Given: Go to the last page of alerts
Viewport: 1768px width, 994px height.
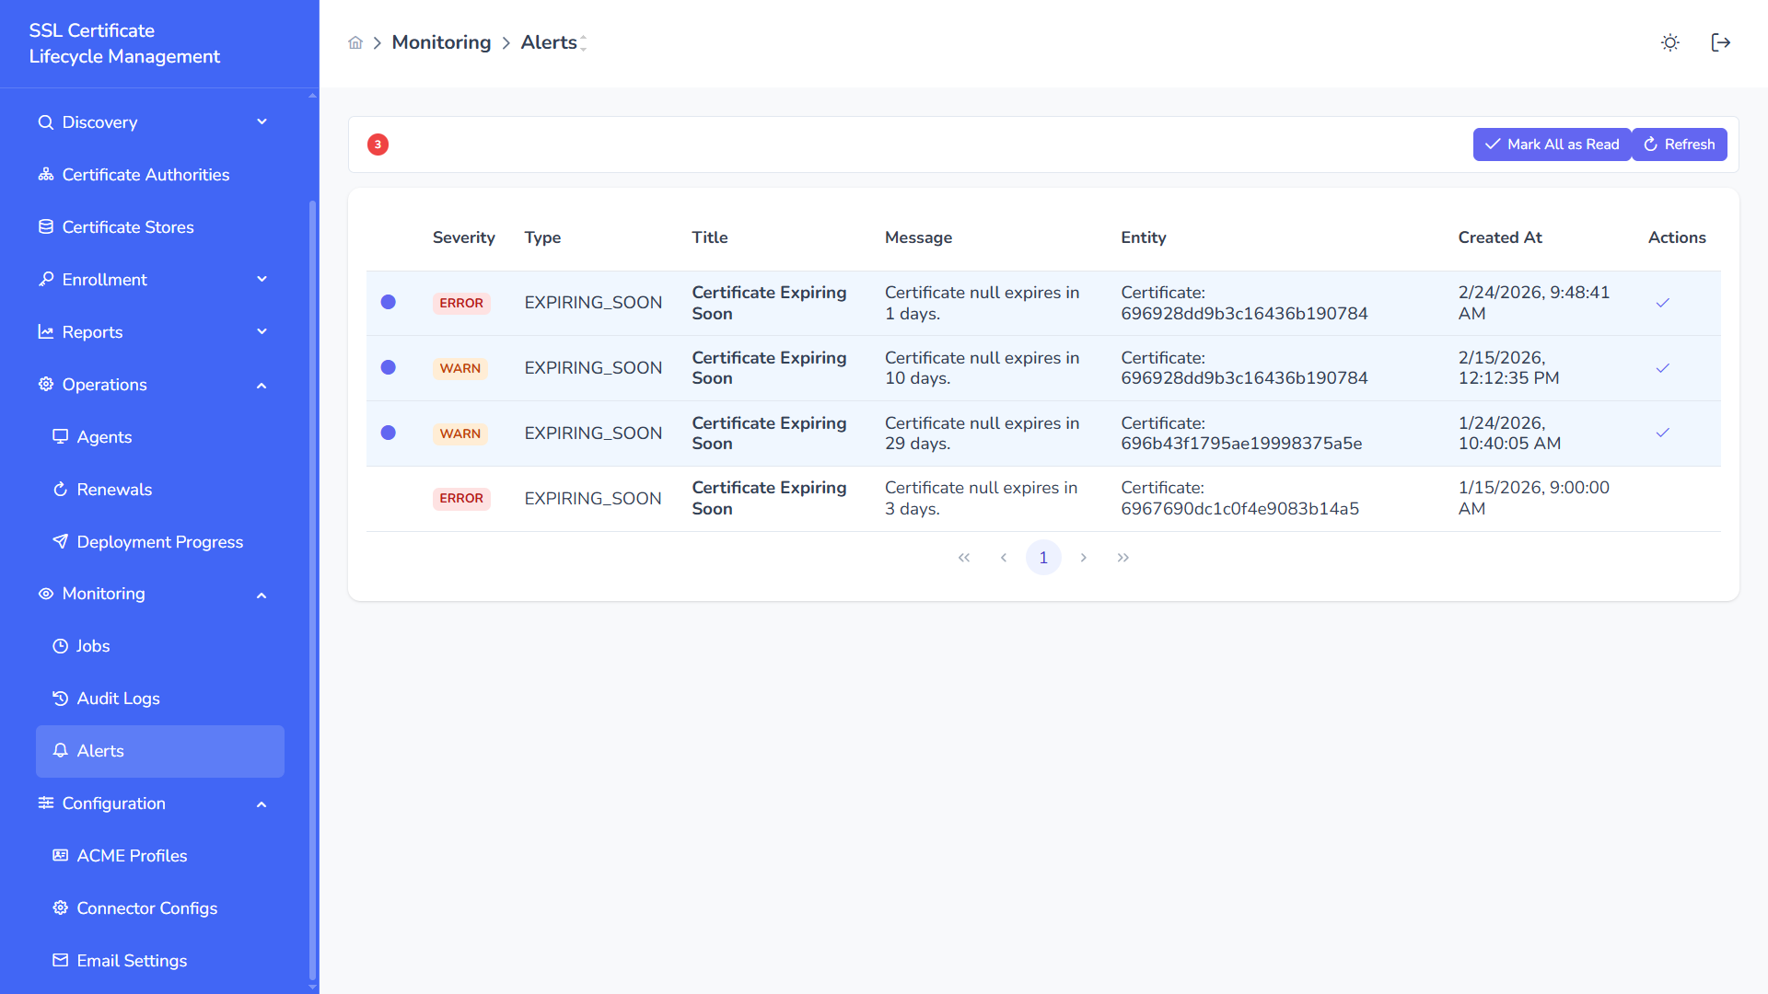Looking at the screenshot, I should (1122, 558).
